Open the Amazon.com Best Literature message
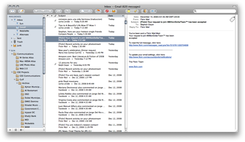The height and width of the screenshot is (142, 245). click(x=85, y=58)
